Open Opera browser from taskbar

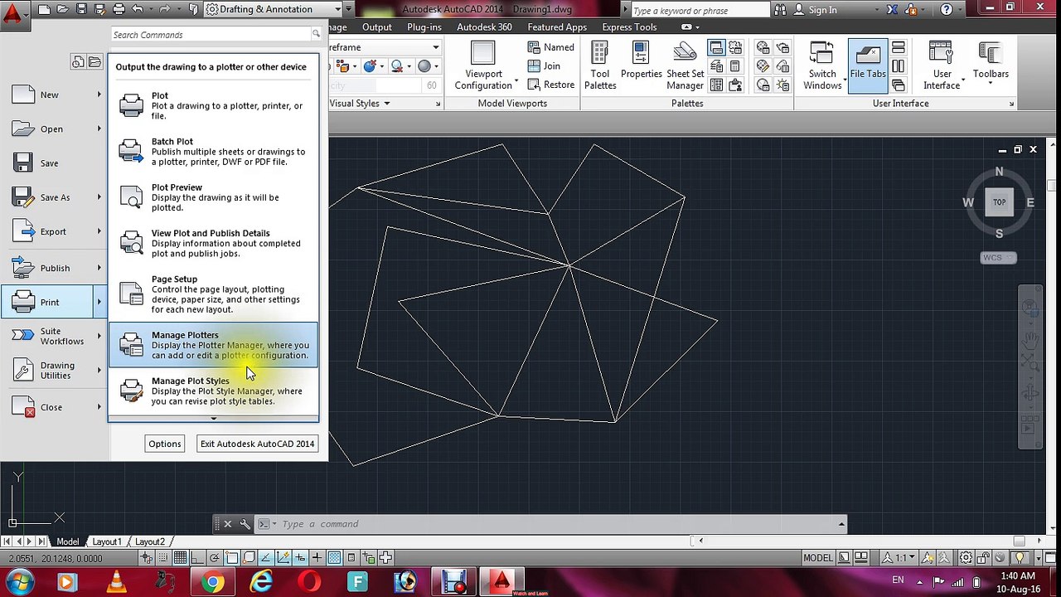point(309,582)
